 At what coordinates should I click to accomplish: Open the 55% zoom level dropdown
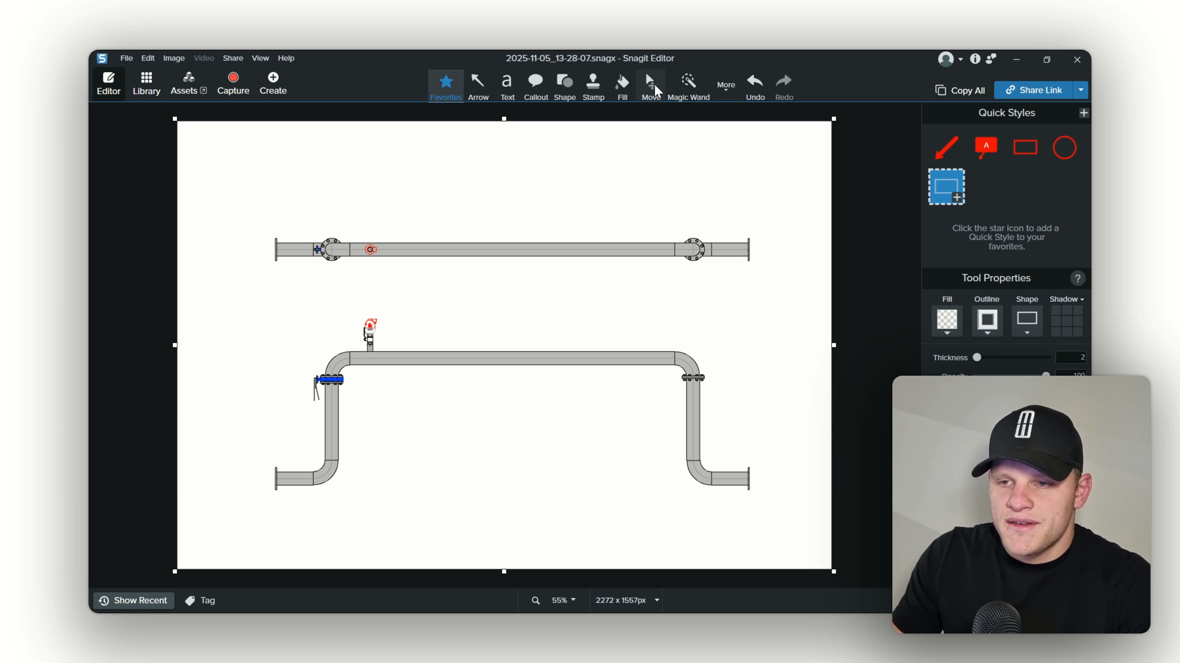click(x=564, y=600)
